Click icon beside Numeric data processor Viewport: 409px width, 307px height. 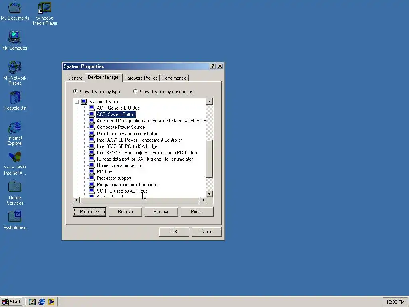[x=91, y=165]
